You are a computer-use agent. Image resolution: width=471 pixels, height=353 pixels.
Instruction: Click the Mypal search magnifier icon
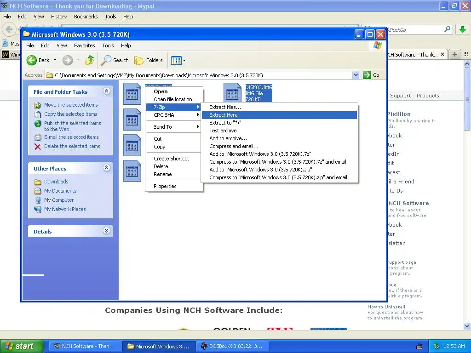click(x=447, y=29)
